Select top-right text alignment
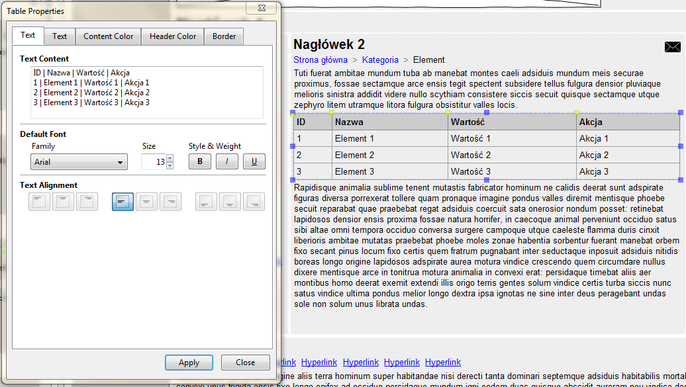Image resolution: width=686 pixels, height=387 pixels. pos(87,202)
